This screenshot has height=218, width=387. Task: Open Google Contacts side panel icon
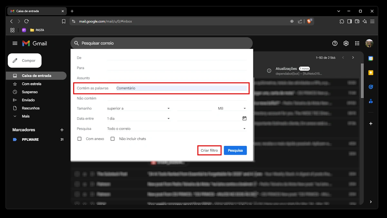point(371,101)
